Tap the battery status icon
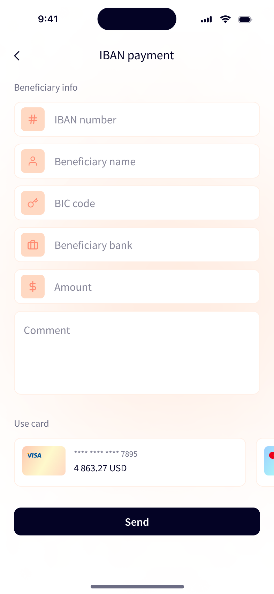Viewport: 274px width, 594px height. [x=245, y=20]
